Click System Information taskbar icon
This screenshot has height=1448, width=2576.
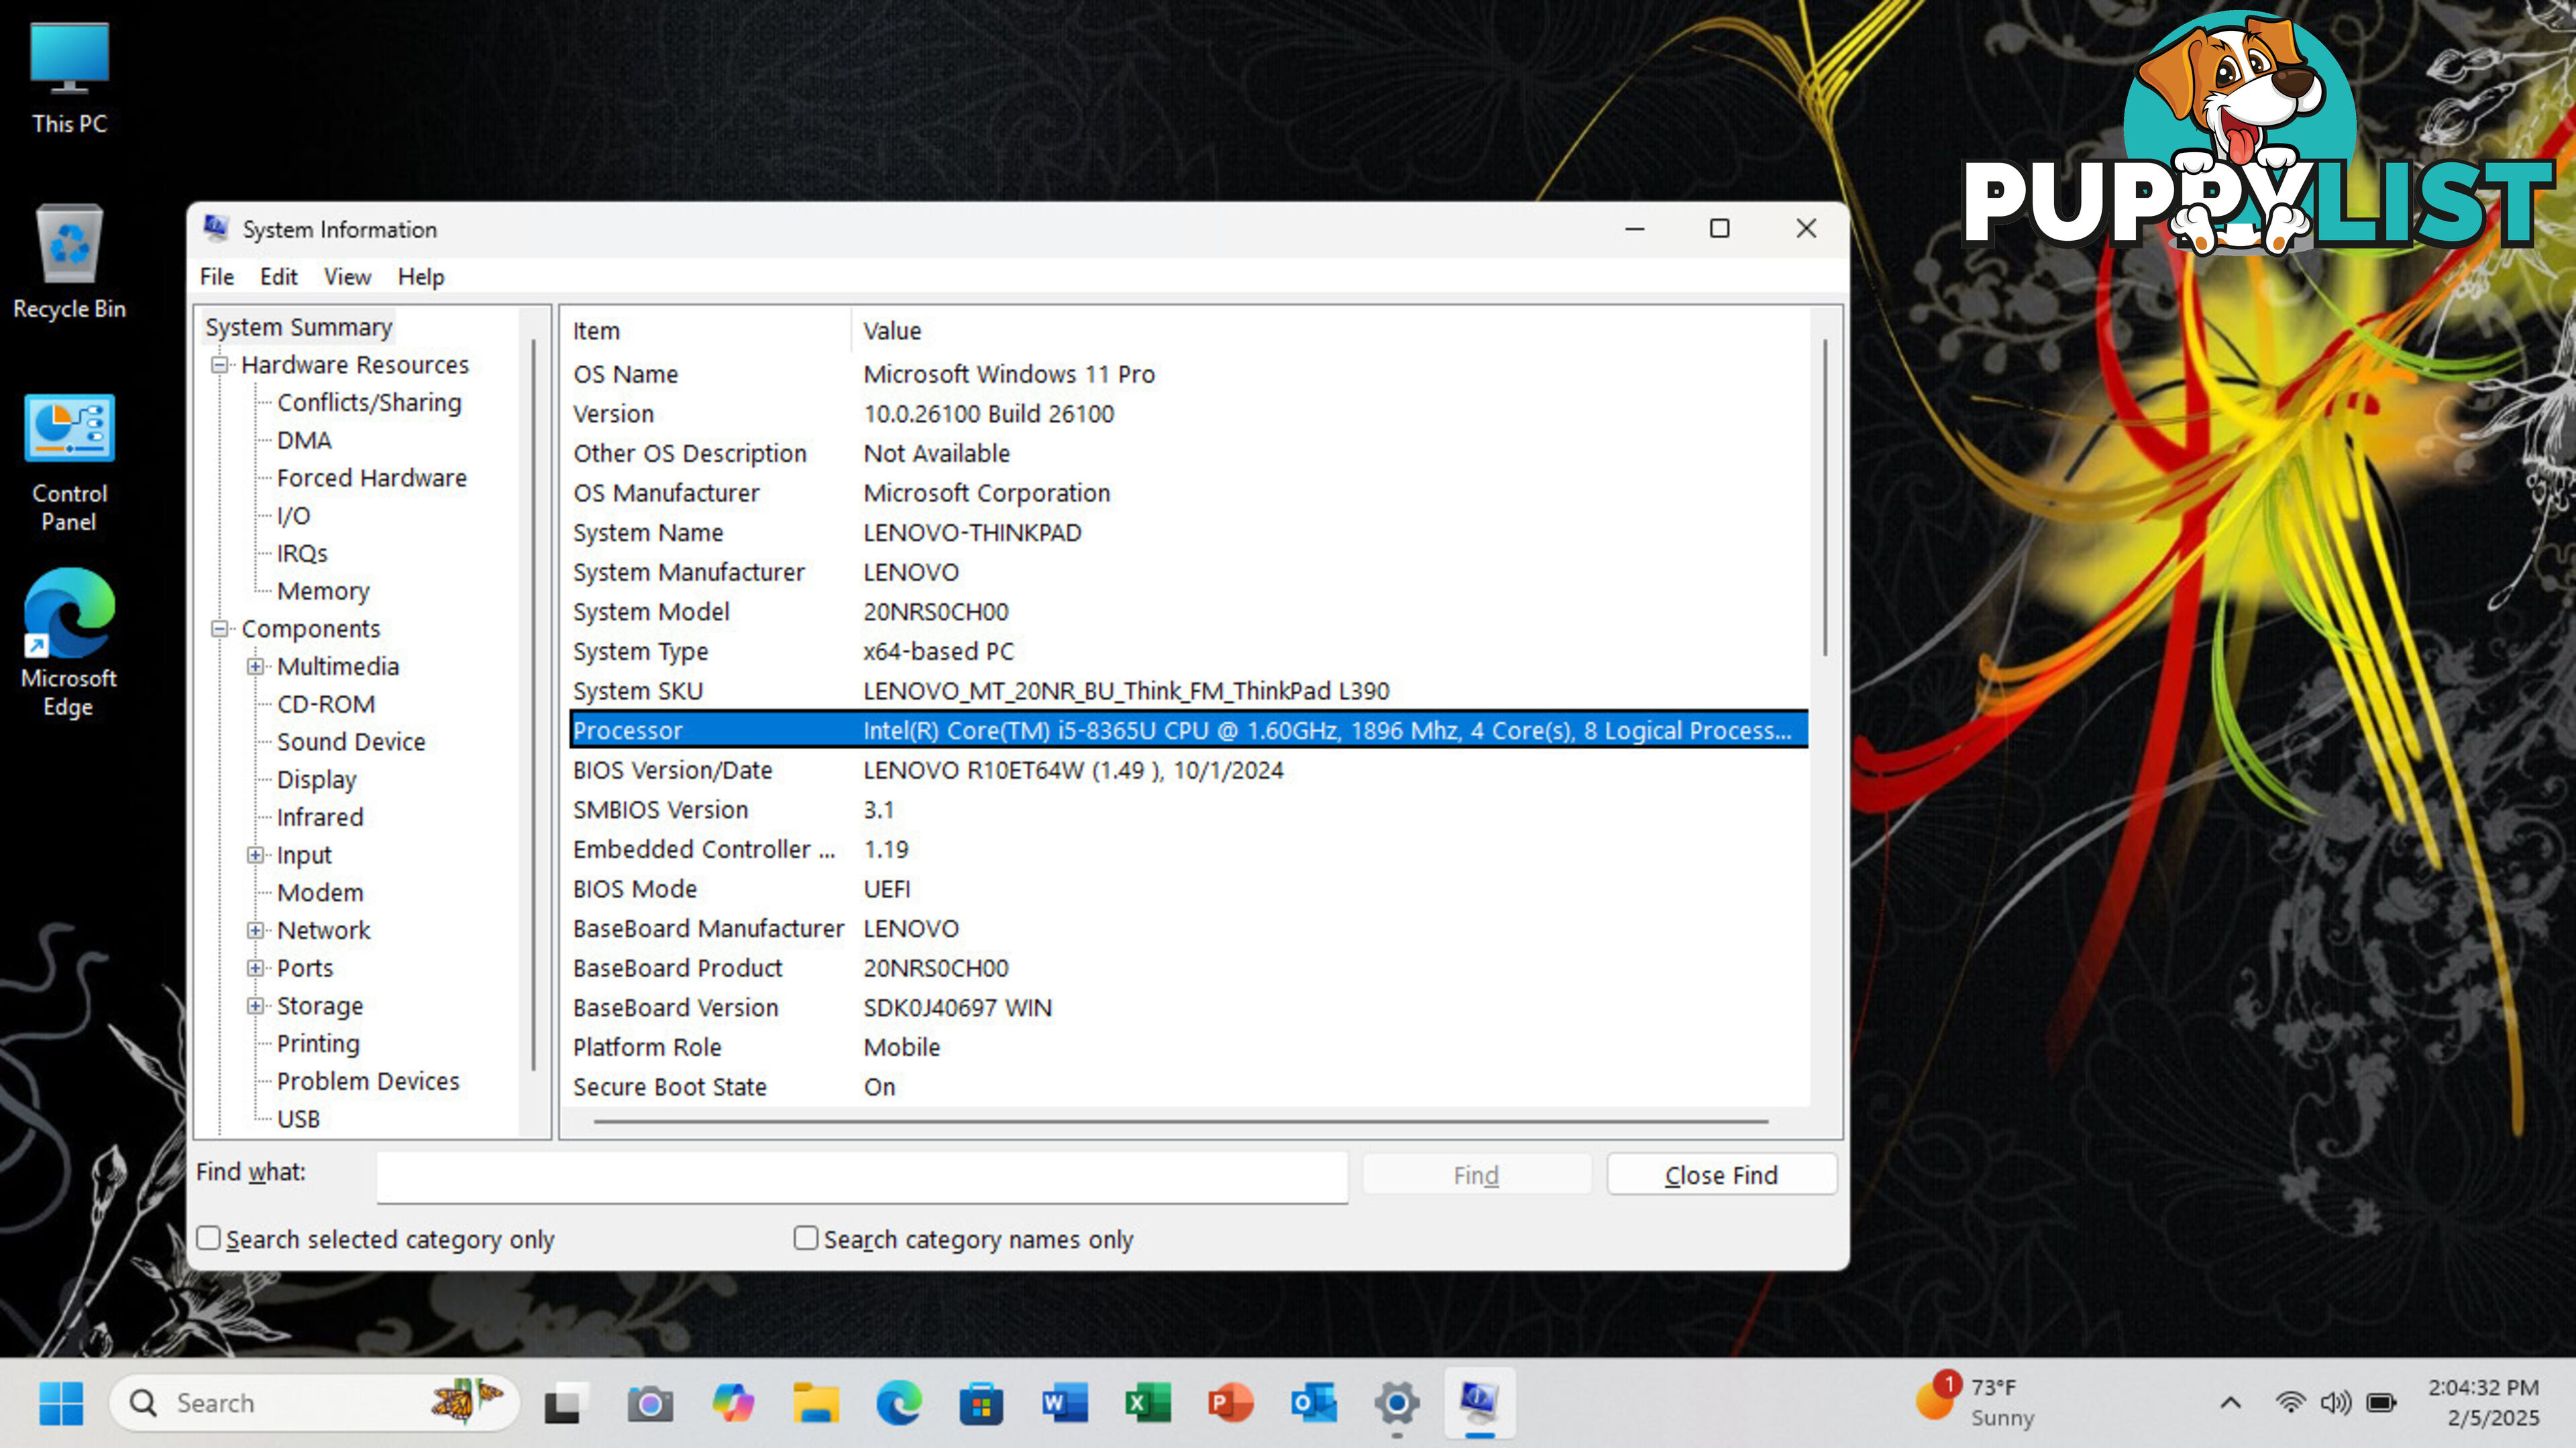coord(1480,1403)
